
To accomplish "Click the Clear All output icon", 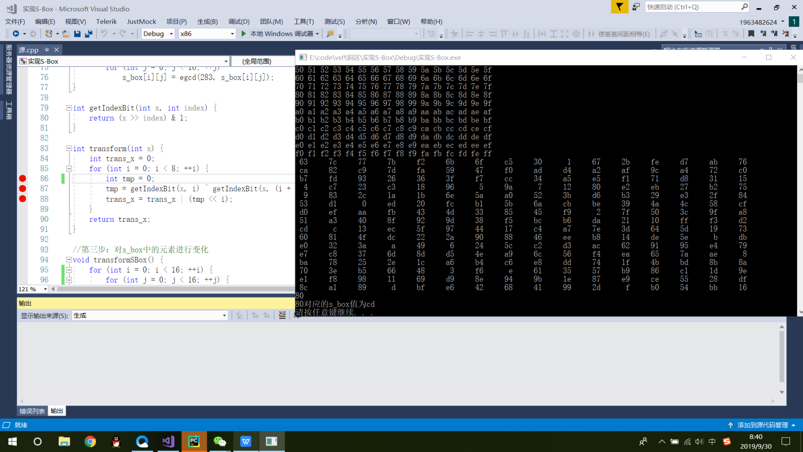I will (x=282, y=315).
